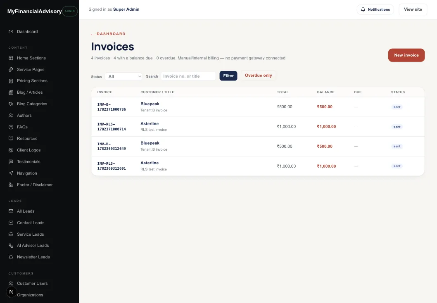Image resolution: width=437 pixels, height=303 pixels.
Task: Click the Blog Categories tags icon
Action: (11, 104)
